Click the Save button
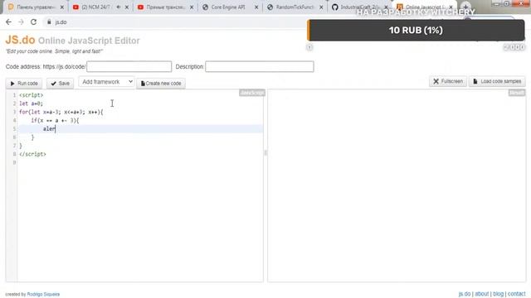Image resolution: width=531 pixels, height=298 pixels. point(60,83)
